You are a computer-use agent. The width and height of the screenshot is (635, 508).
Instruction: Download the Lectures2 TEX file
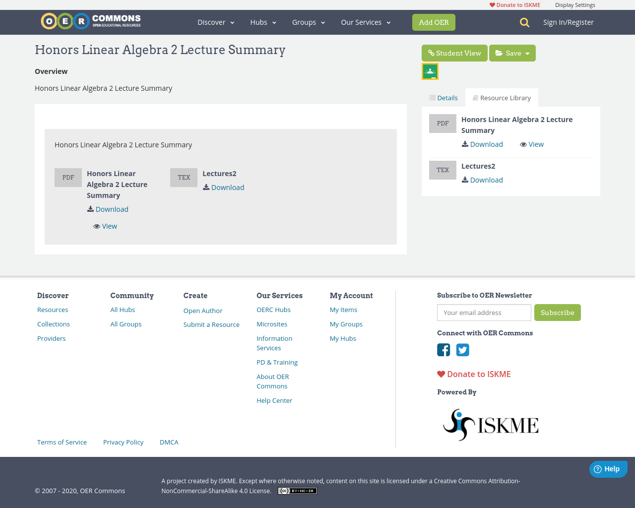(x=223, y=187)
